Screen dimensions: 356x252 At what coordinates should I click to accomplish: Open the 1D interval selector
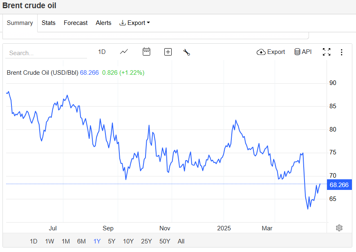(x=102, y=52)
